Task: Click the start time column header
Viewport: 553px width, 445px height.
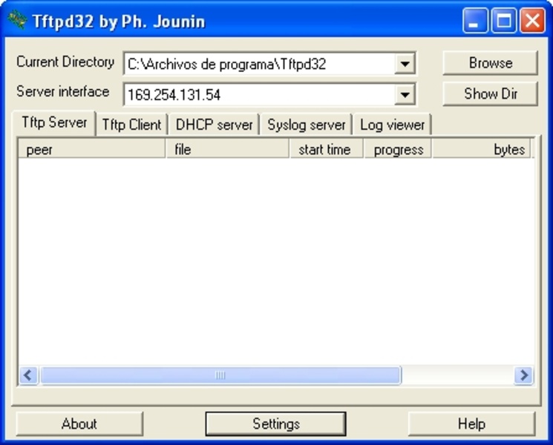Action: pyautogui.click(x=326, y=149)
